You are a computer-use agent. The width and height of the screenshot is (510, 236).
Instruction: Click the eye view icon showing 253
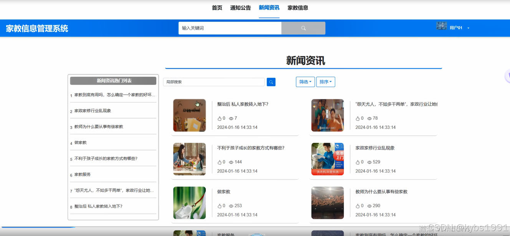[231, 206]
